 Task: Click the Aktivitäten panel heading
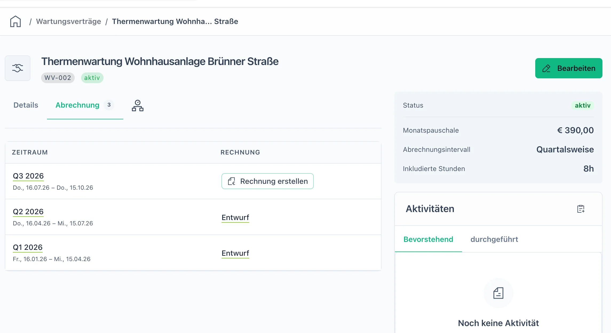[430, 209]
